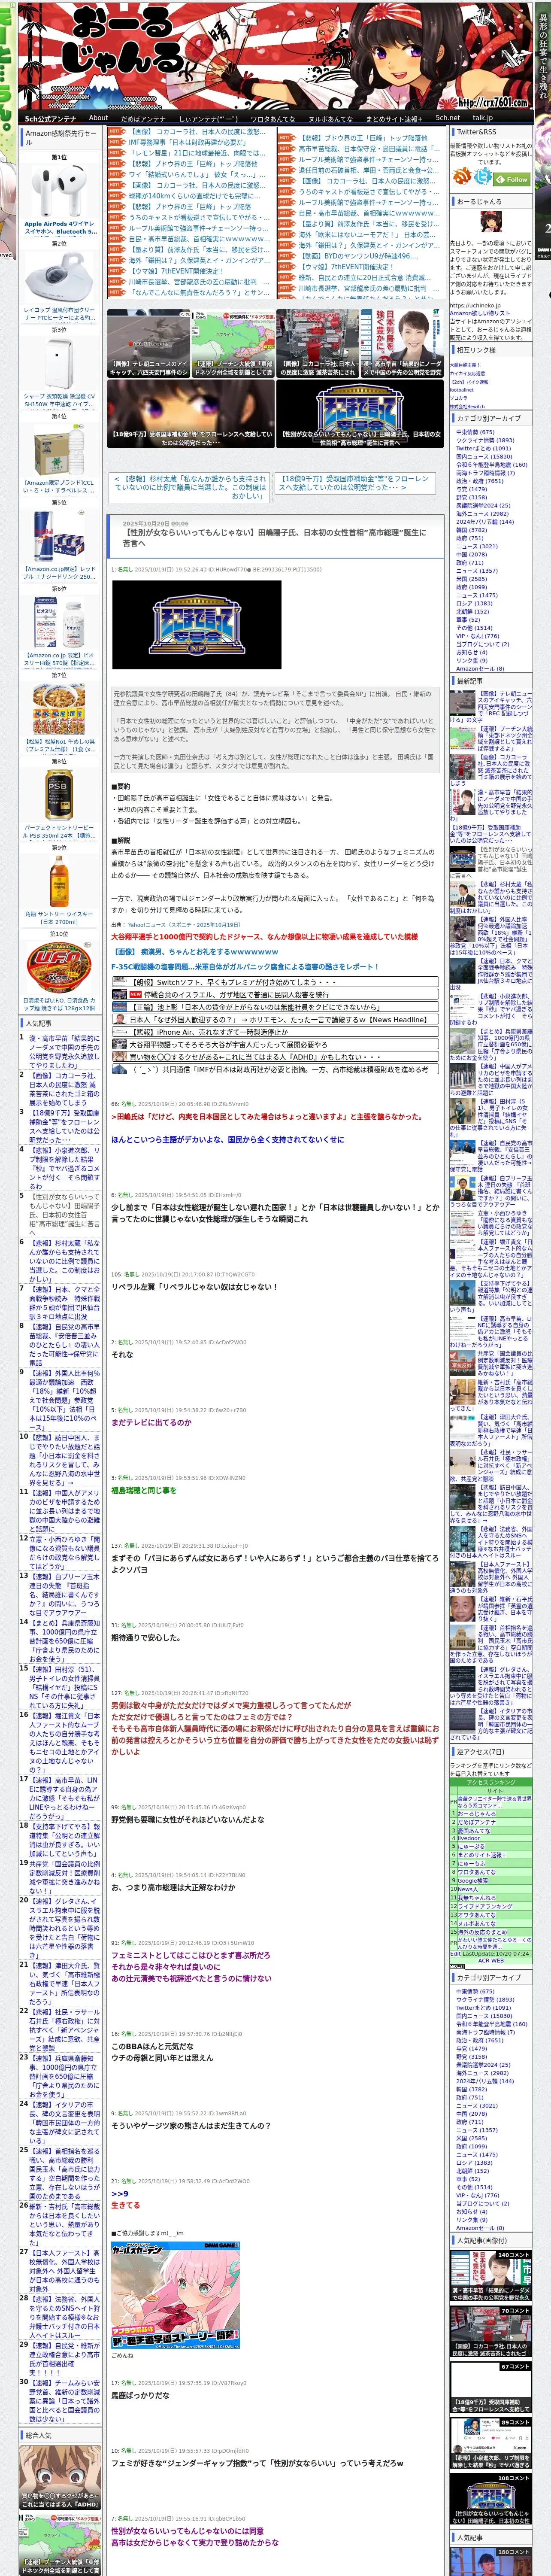The image size is (551, 2576).
Task: Open the カイカイ反応通信 link
Action: click(467, 373)
